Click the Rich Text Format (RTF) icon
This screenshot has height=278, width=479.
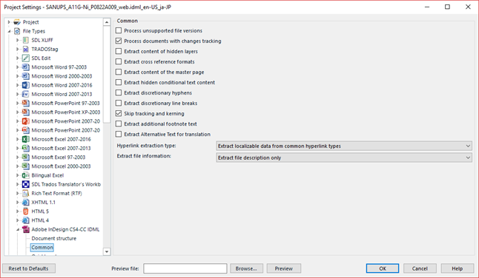point(26,194)
